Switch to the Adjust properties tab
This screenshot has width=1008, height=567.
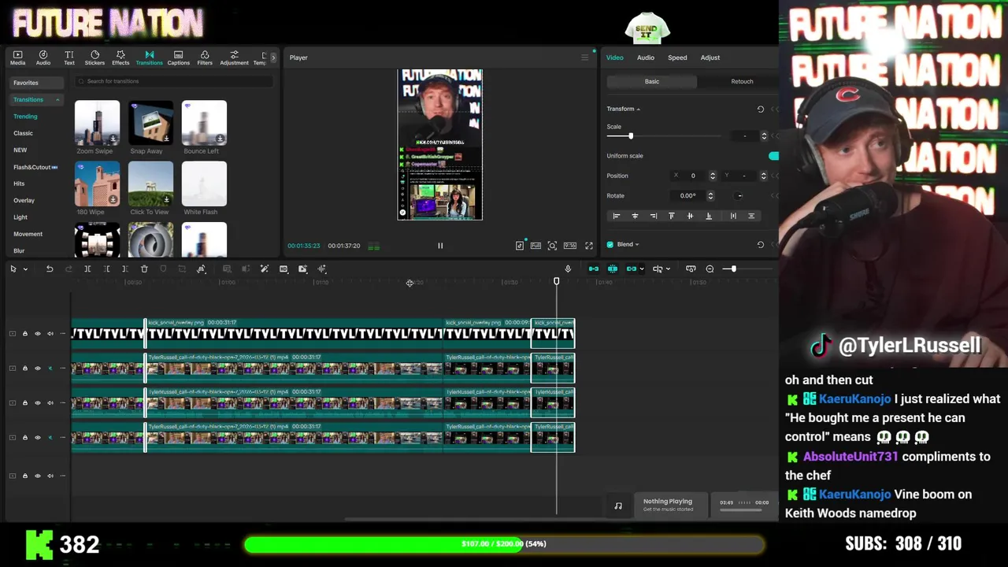click(x=710, y=57)
